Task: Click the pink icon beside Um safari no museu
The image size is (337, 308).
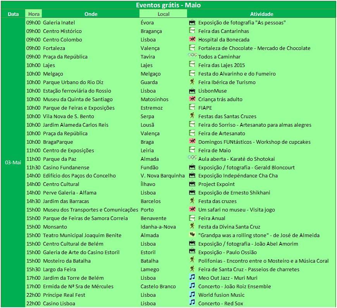Action: point(192,210)
